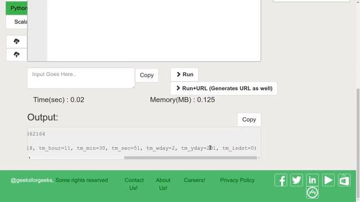The height and width of the screenshot is (202, 360).
Task: Open the About Us! link
Action: pyautogui.click(x=163, y=184)
